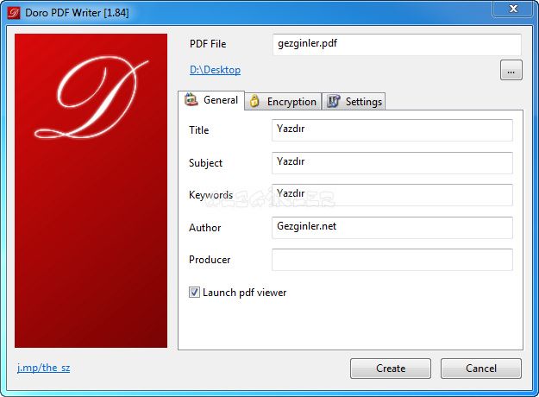539x397 pixels.
Task: Click the empty Producer field
Action: click(392, 260)
